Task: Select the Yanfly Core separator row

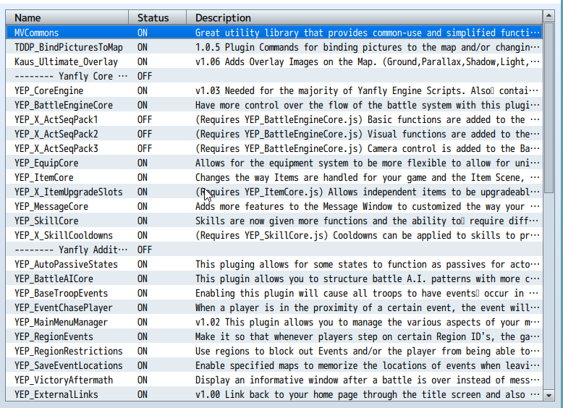Action: (274, 76)
